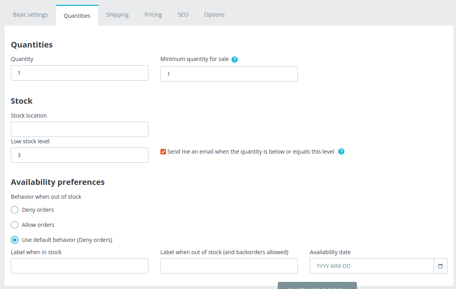This screenshot has width=456, height=289.
Task: Select Deny orders when out of stock
Action: [14, 210]
